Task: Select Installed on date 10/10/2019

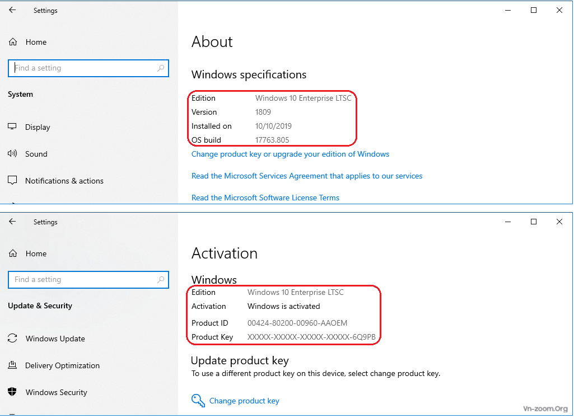Action: pyautogui.click(x=273, y=126)
